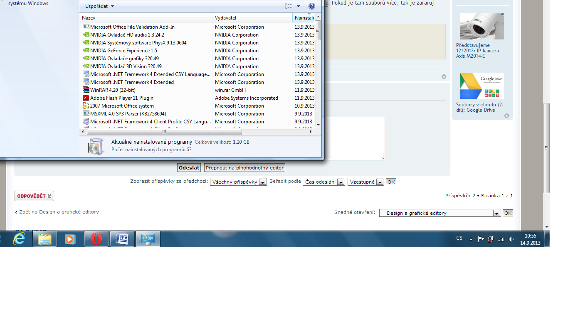568x319 pixels.
Task: Sort by Nainstalováno column header
Action: coord(304,18)
